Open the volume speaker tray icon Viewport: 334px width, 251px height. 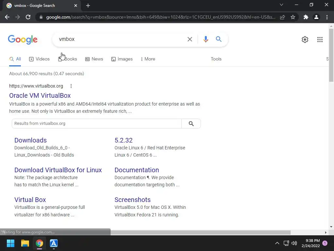pyautogui.click(x=294, y=243)
